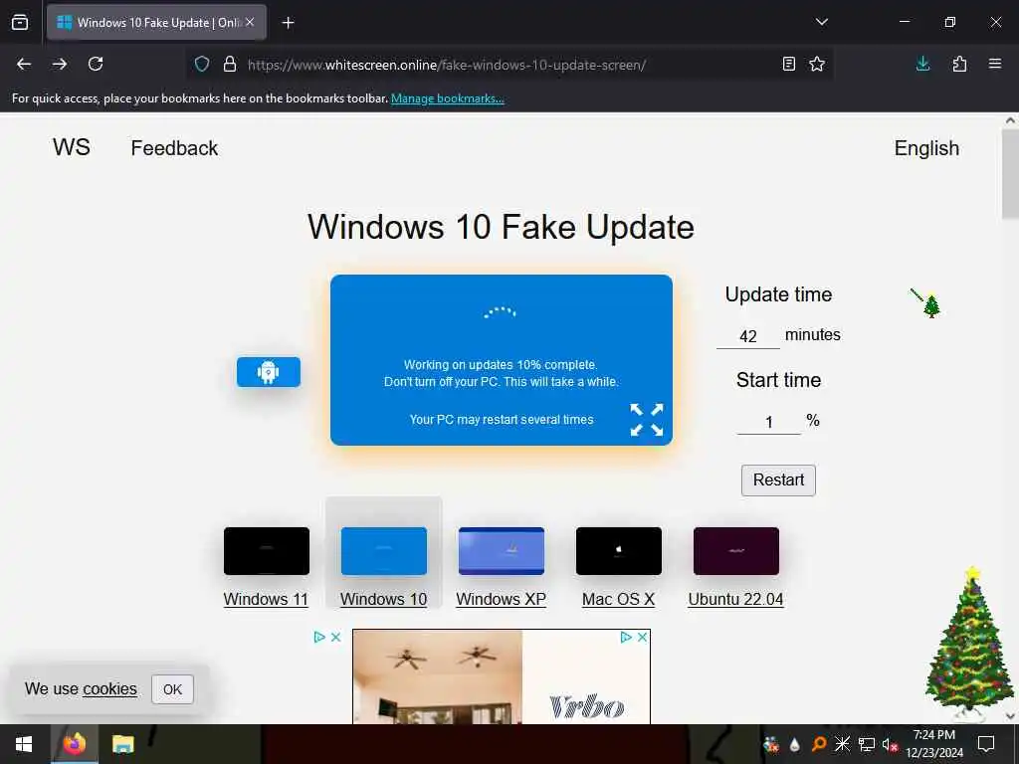Screen dimensions: 1019x764
Task: Open the Windows 11 text link
Action: click(266, 599)
